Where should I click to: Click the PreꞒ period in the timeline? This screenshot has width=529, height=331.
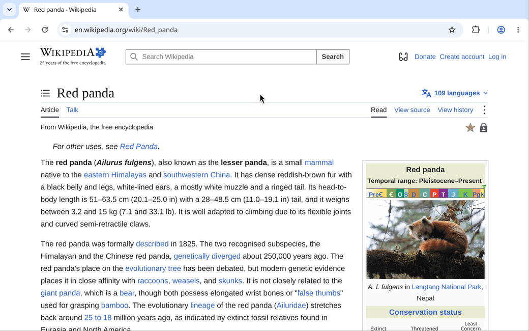(376, 194)
